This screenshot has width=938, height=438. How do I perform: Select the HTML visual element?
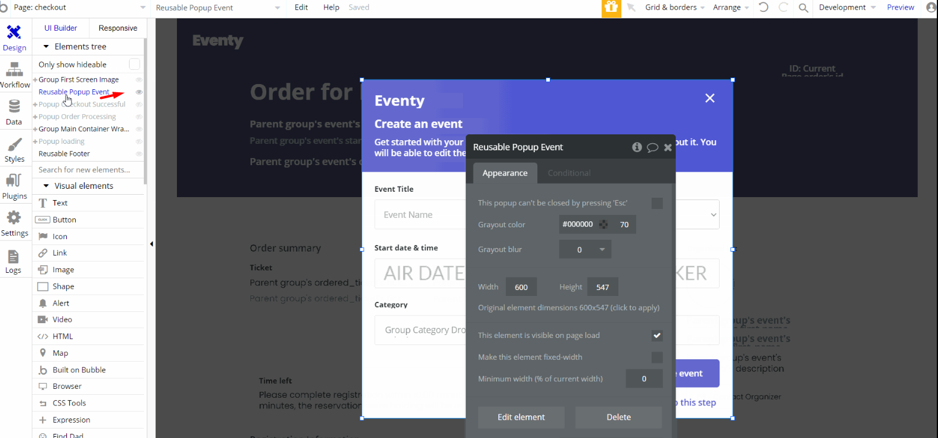point(89,336)
